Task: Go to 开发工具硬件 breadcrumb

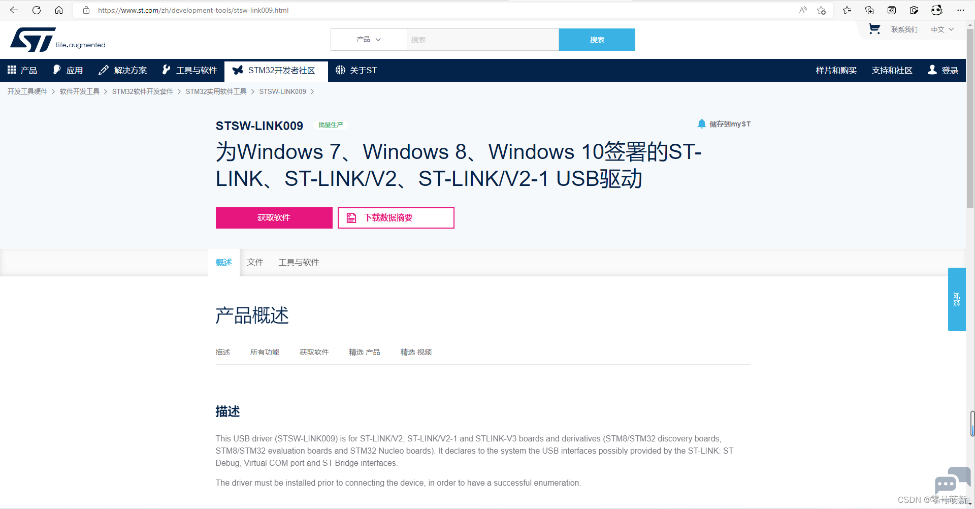Action: 27,91
